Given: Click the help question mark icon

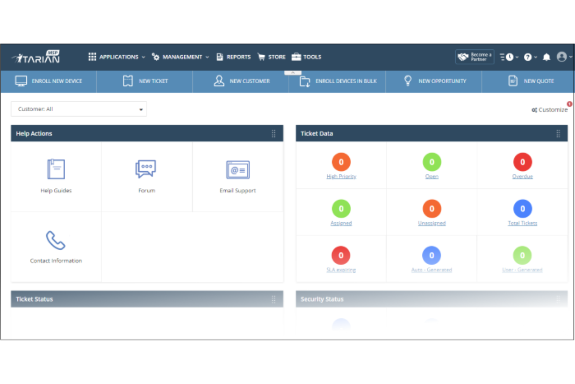Looking at the screenshot, I should pos(528,57).
